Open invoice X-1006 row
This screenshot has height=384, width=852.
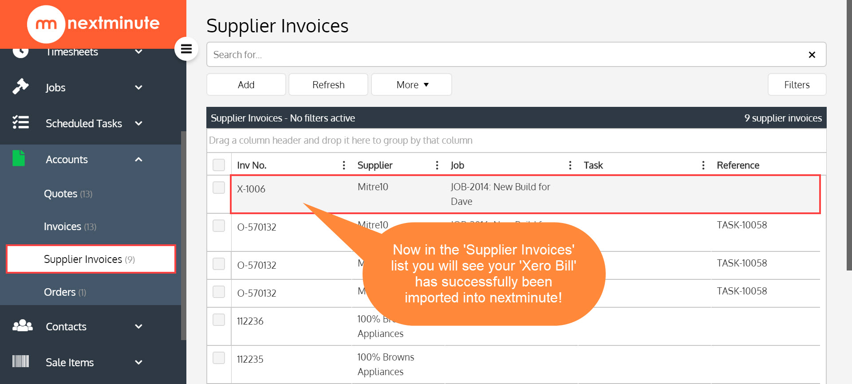[x=525, y=194]
